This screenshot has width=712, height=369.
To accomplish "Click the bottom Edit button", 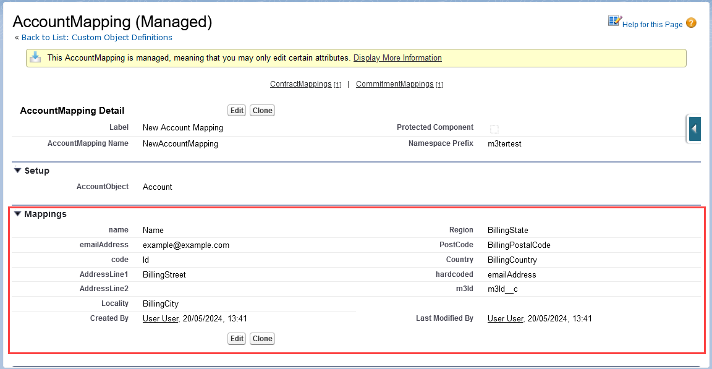I will point(237,339).
